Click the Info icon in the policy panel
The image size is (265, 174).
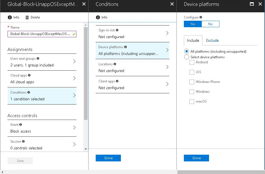point(10,17)
